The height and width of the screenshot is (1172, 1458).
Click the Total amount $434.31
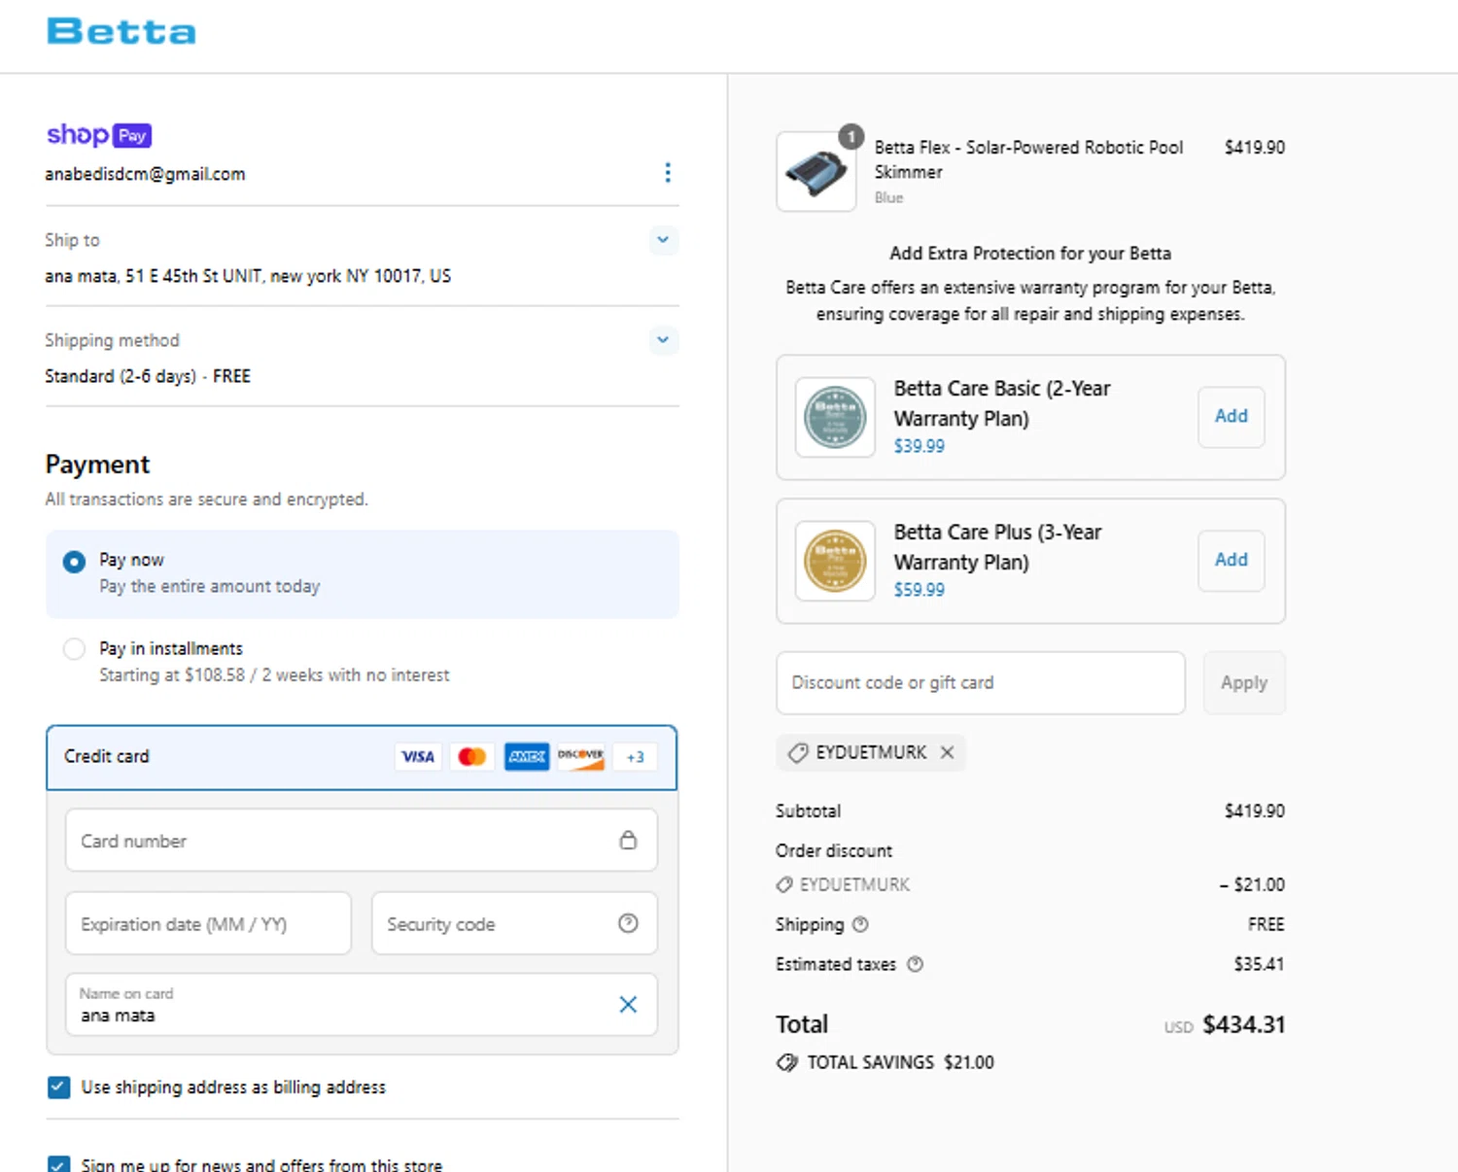click(x=1243, y=1025)
